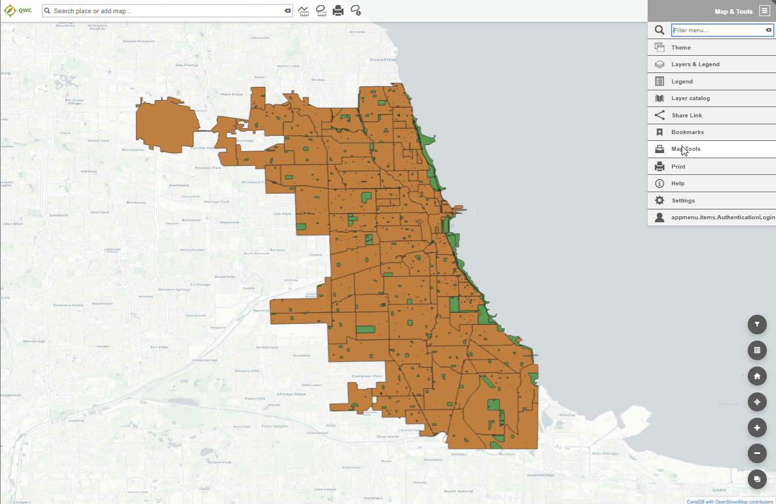
Task: Zoom out with the minus button
Action: [x=757, y=453]
